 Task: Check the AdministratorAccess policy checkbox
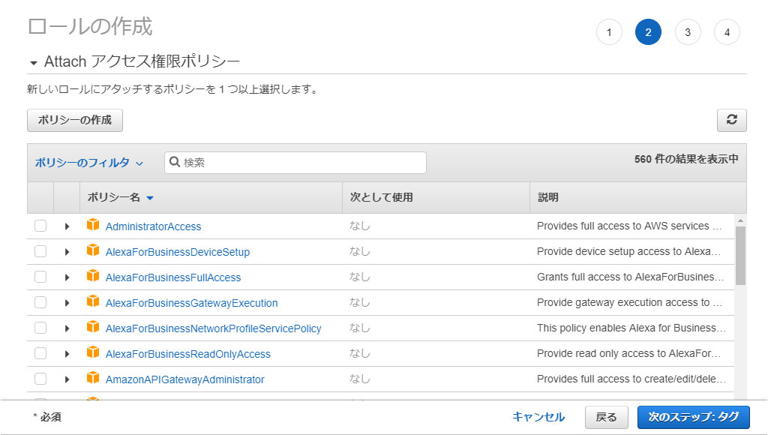point(40,226)
